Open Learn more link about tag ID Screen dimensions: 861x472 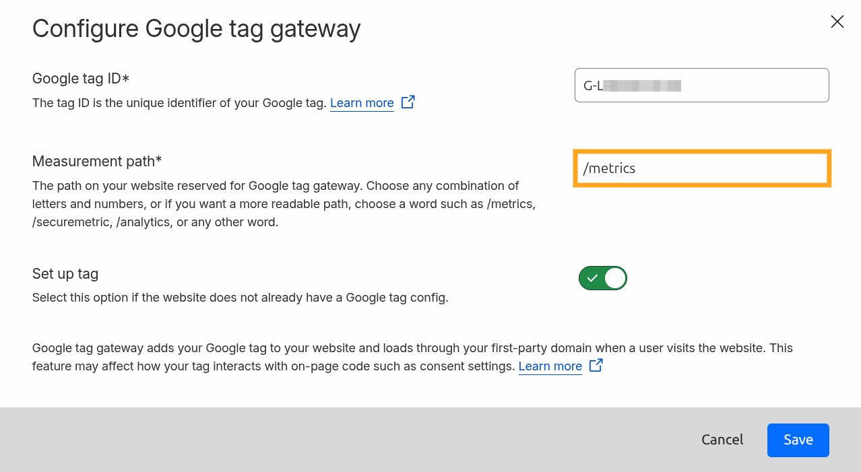[x=362, y=103]
